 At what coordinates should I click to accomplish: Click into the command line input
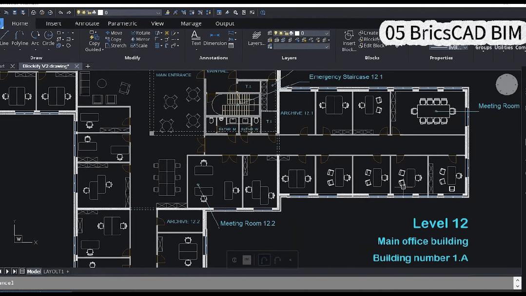click(x=256, y=283)
